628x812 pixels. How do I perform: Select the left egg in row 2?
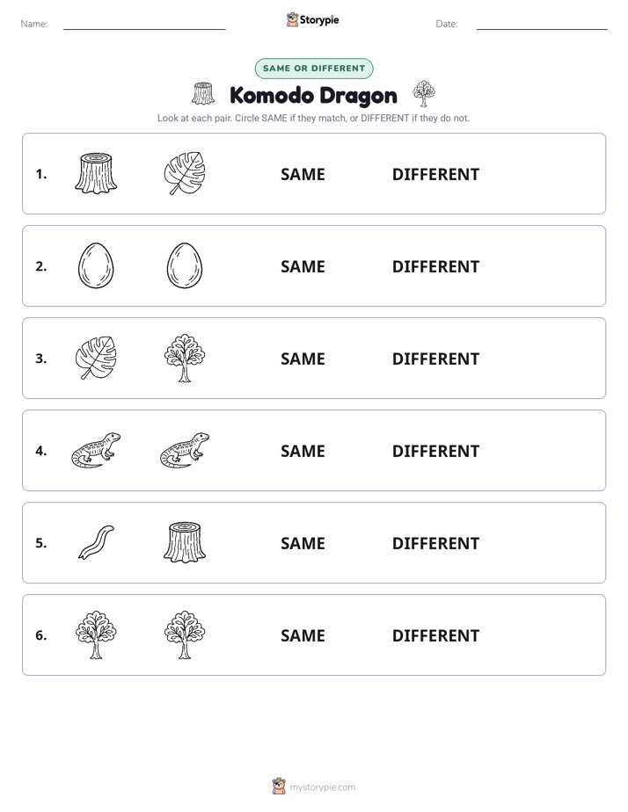click(x=96, y=265)
